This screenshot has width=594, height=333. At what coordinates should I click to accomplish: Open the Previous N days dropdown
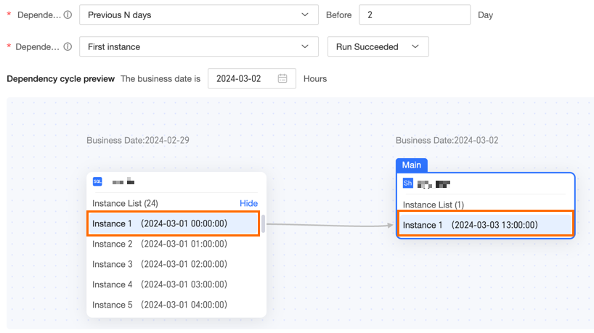tap(198, 15)
